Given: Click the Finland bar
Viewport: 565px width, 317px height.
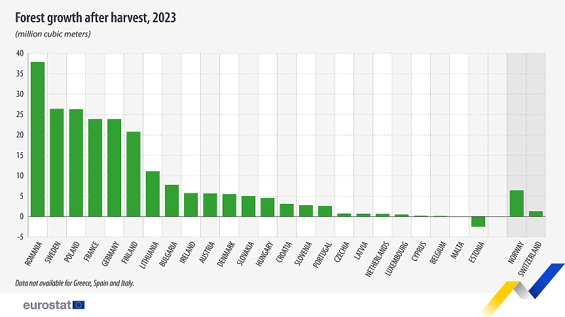Looking at the screenshot, I should (134, 174).
